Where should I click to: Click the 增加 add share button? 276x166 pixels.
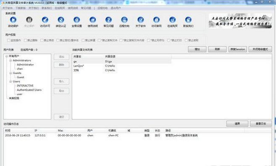pos(197,49)
